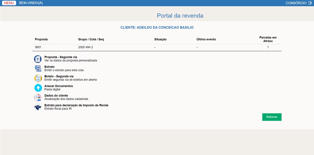Click client name ADEILDO DA CONCEICAO BASILIO
The height and width of the screenshot is (155, 314).
coord(157,27)
